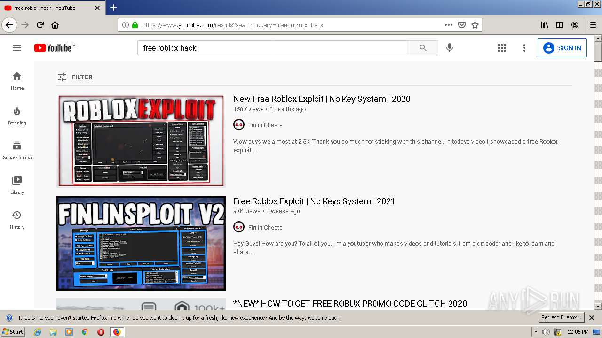Open Finlin Cheats channel under the 2021 video
The width and height of the screenshot is (602, 338).
pyautogui.click(x=265, y=228)
